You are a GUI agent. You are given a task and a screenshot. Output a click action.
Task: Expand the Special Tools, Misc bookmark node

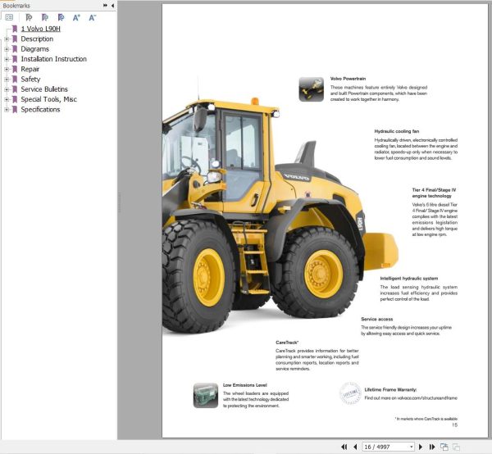7,99
